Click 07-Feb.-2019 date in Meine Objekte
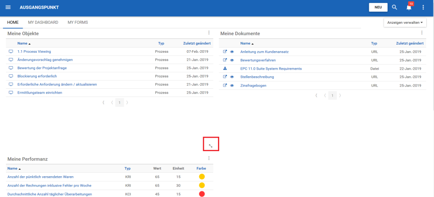The image size is (434, 197). click(x=197, y=52)
